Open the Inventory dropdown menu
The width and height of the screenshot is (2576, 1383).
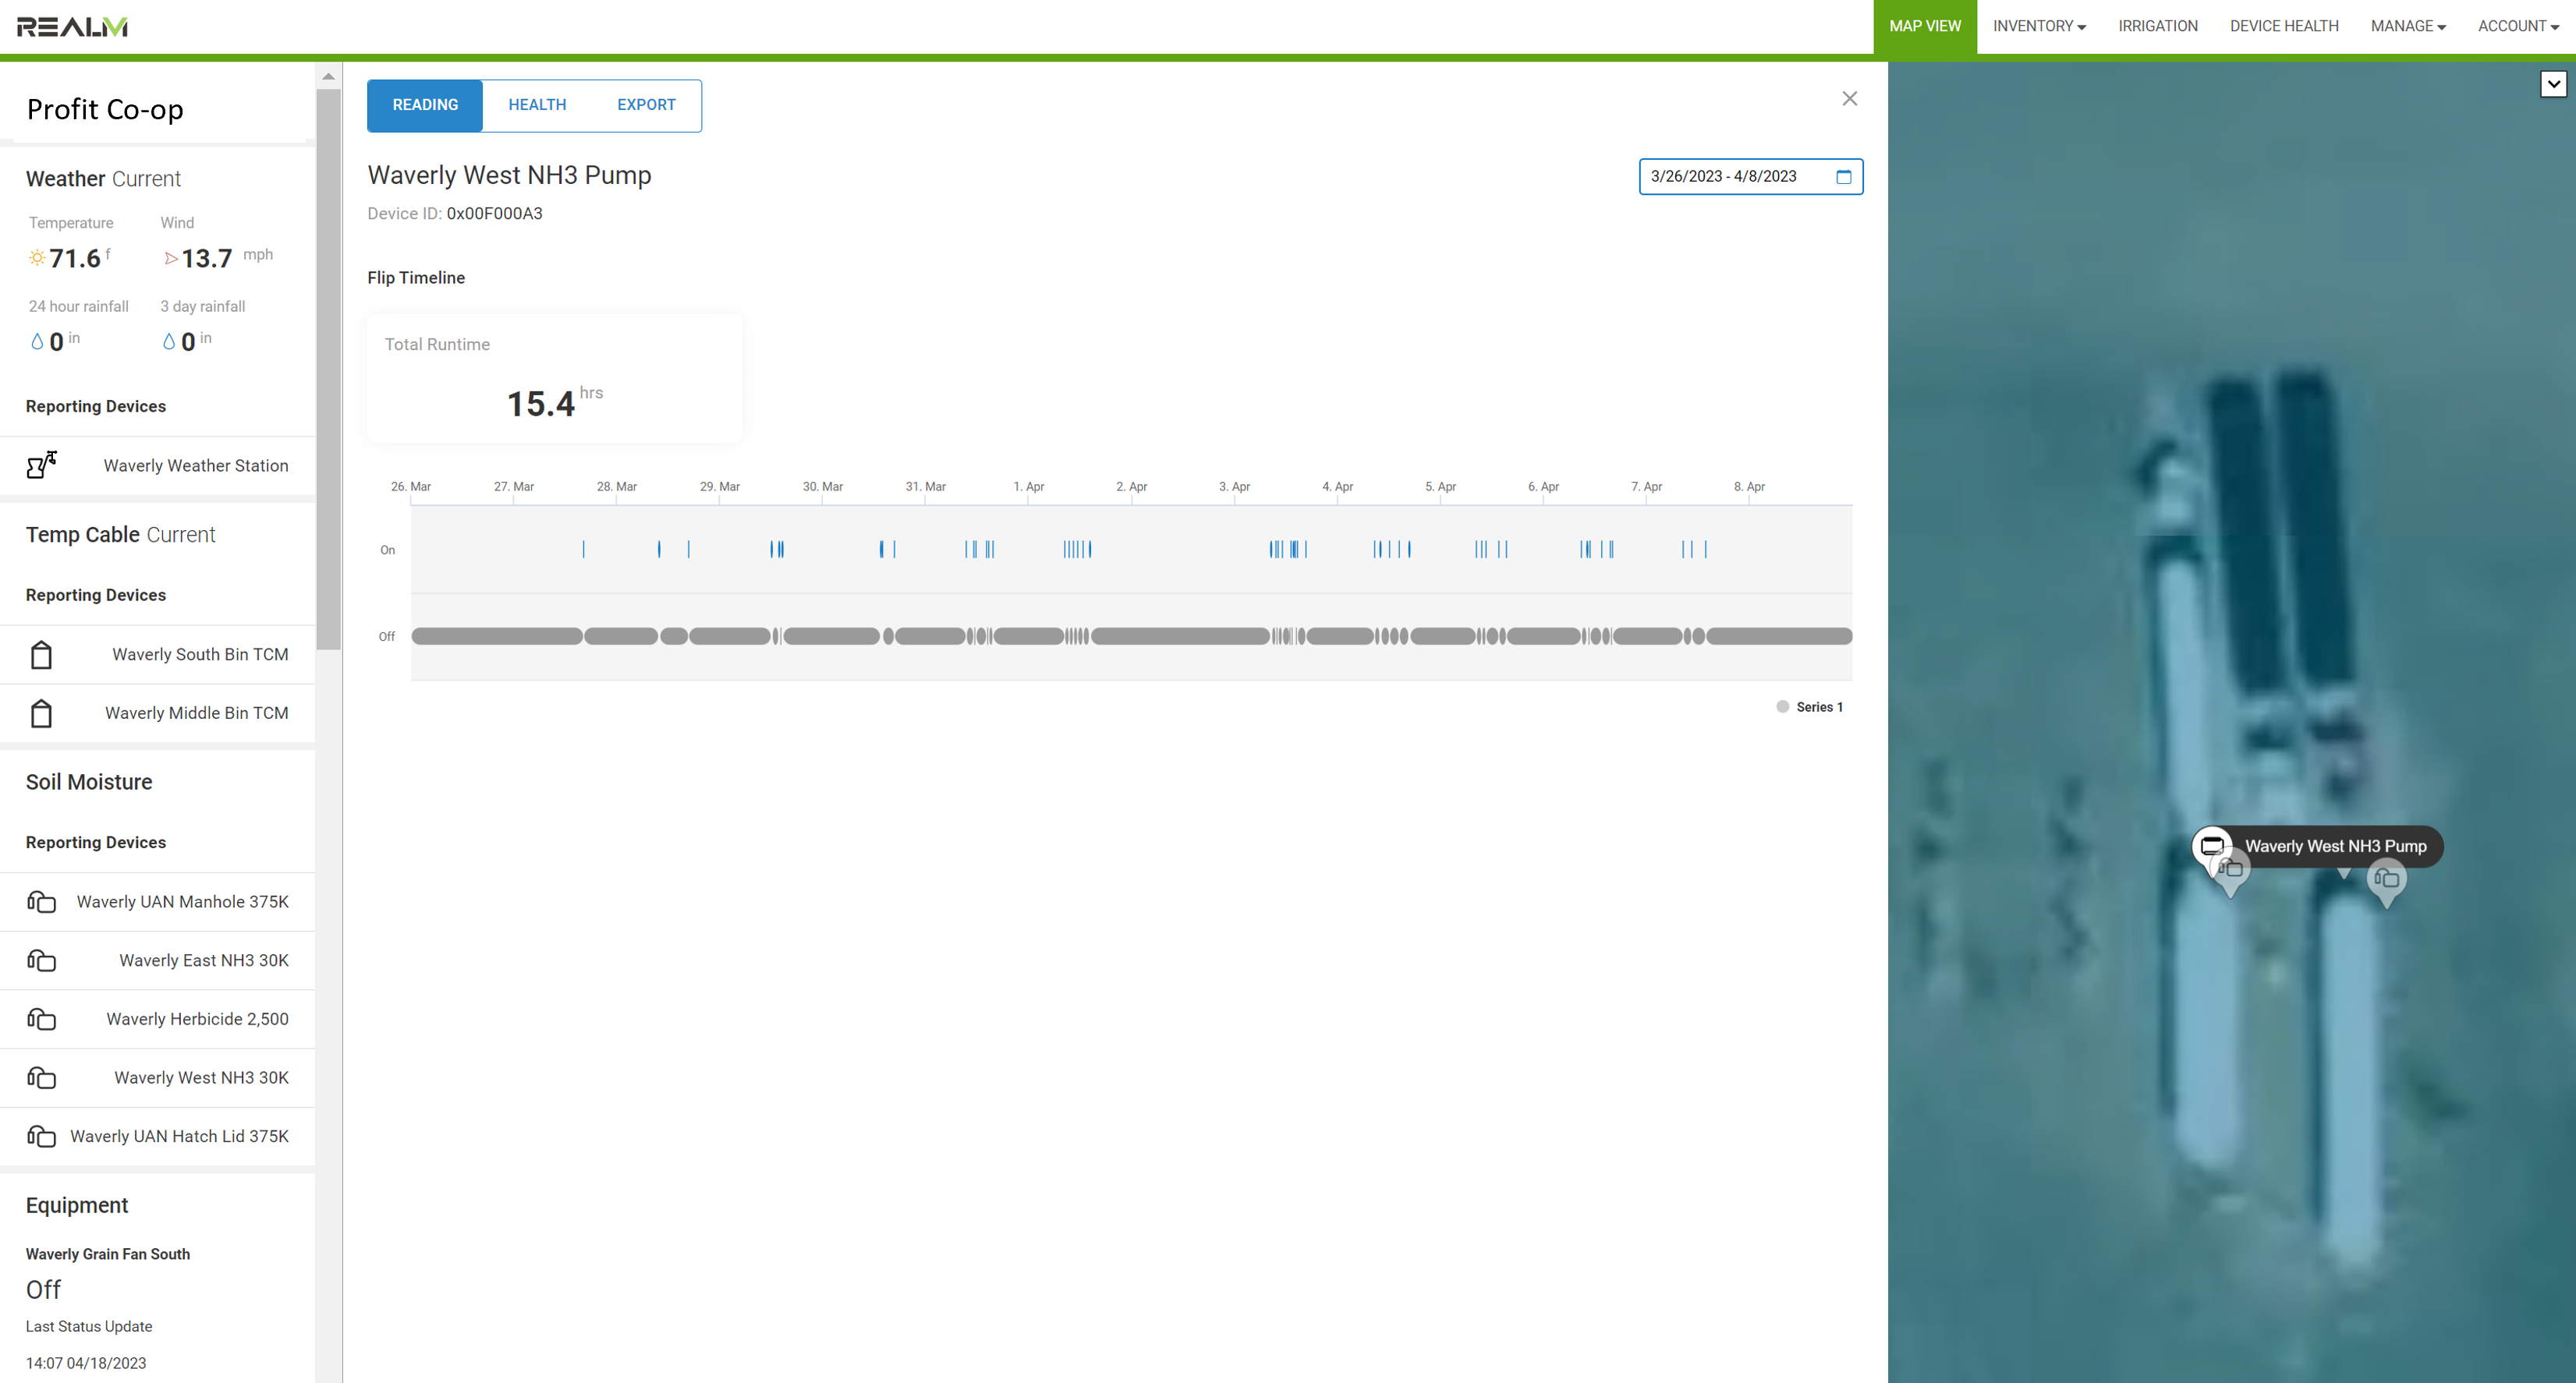(x=2038, y=27)
